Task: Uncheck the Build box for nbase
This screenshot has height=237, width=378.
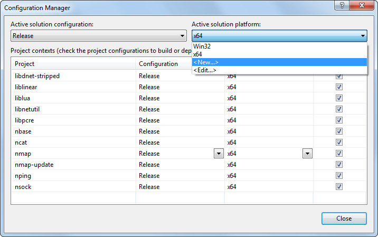Action: [339, 131]
